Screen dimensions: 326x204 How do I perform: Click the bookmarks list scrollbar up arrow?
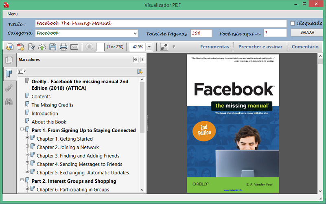click(142, 80)
